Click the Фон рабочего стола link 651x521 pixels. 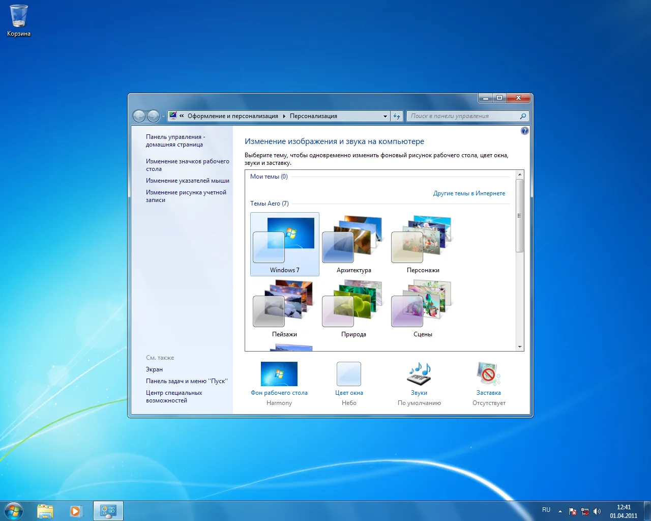pyautogui.click(x=279, y=393)
